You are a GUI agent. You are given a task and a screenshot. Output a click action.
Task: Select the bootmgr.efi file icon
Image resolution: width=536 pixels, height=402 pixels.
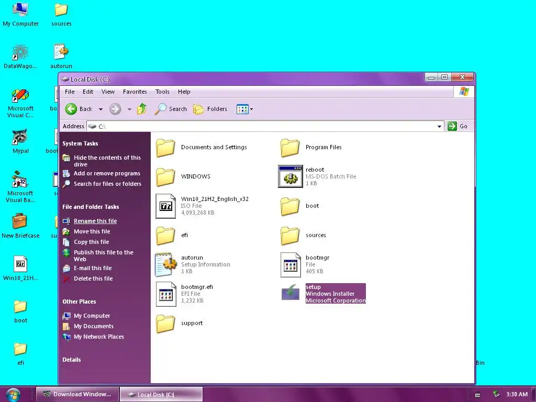pos(166,294)
